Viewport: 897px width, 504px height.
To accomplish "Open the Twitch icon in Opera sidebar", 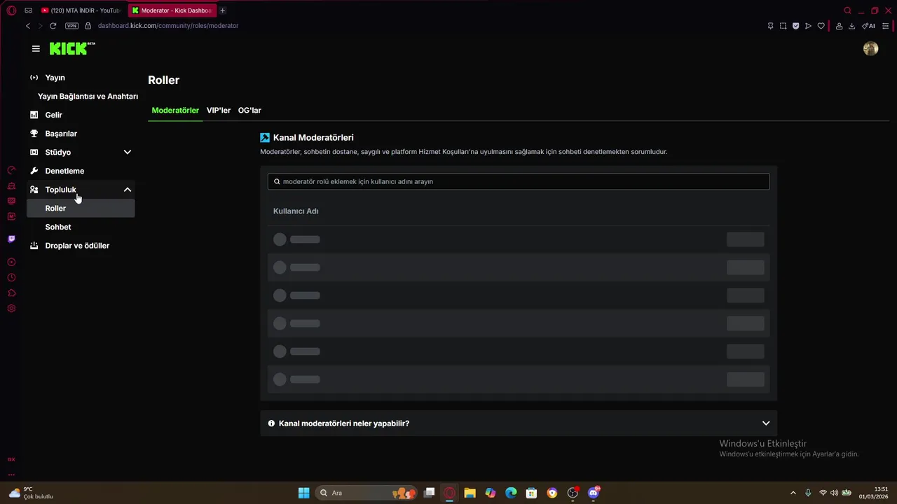I will point(11,239).
